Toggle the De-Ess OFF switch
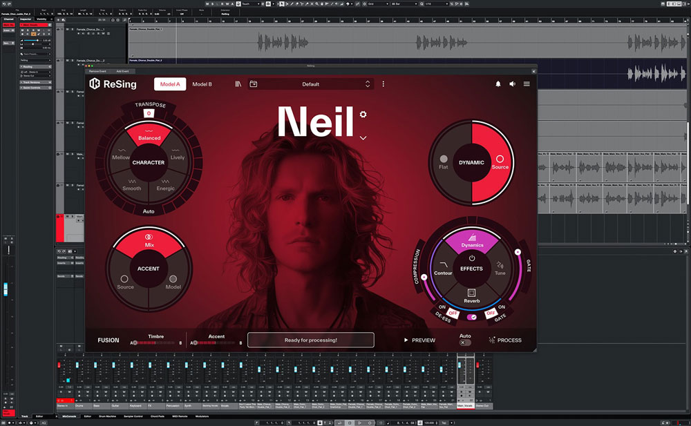Viewport: 691px width, 426px height. pos(453,313)
